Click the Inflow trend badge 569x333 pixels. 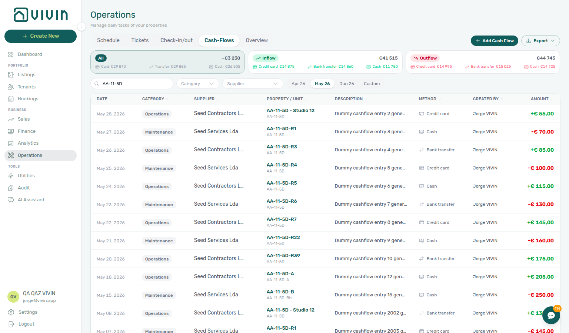266,58
